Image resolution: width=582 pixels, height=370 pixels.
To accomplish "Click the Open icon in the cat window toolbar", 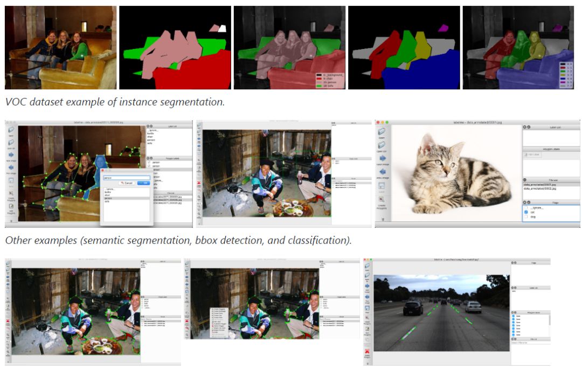I will [x=382, y=132].
